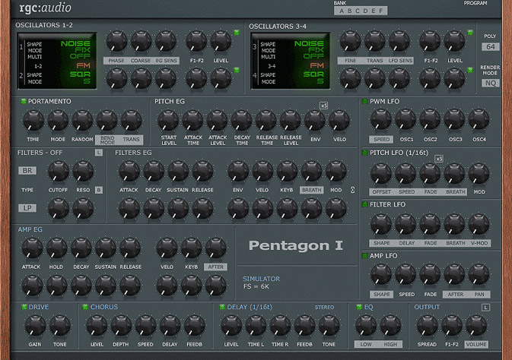Screen dimensions: 512x360
Task: Click the Amp EG ATTACK knob
Action: pyautogui.click(x=33, y=247)
